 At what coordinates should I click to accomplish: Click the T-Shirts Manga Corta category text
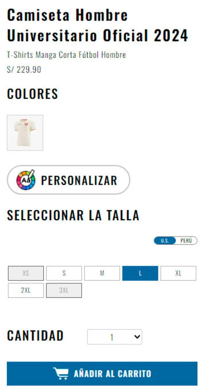[66, 55]
